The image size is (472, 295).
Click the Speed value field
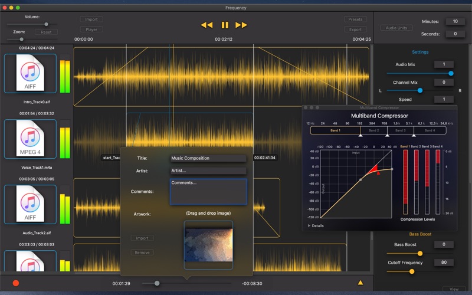[444, 99]
